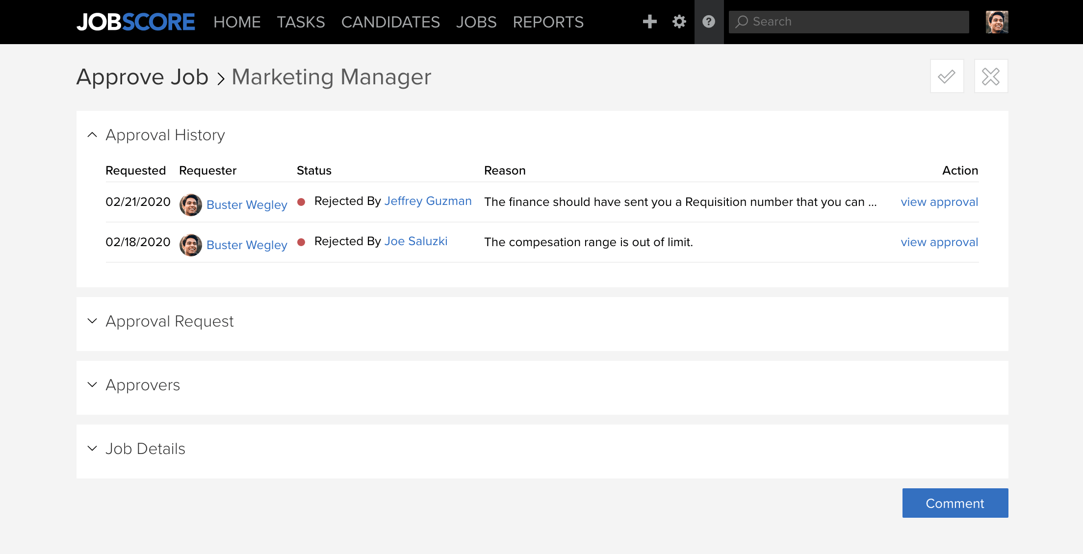Expand the Approvers section

tap(92, 385)
